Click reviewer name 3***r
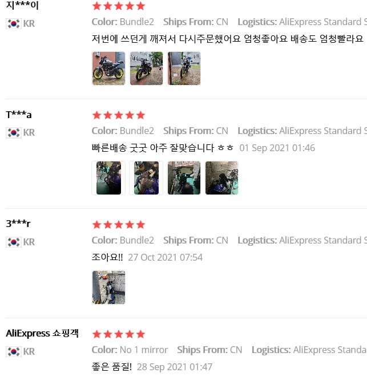 click(18, 224)
